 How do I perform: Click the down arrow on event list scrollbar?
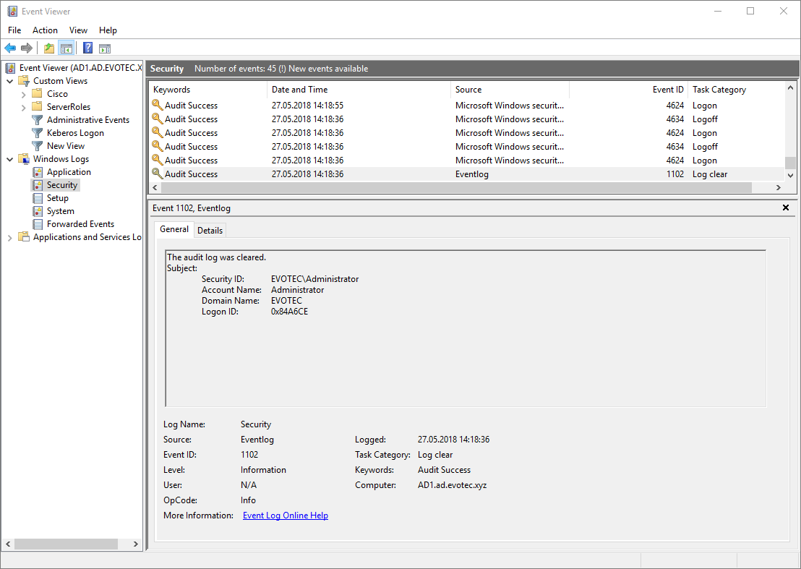coord(789,175)
